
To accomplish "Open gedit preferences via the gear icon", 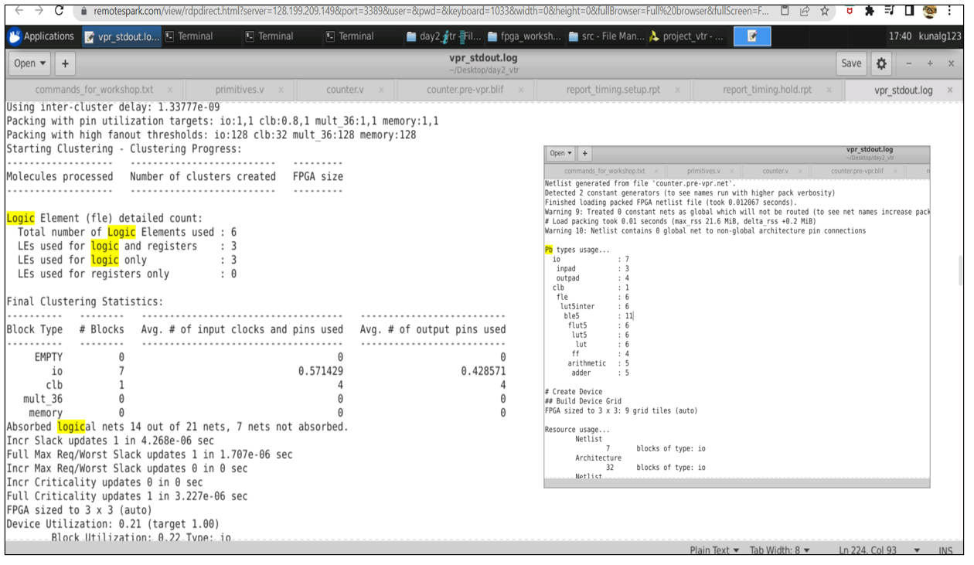I will click(x=880, y=63).
